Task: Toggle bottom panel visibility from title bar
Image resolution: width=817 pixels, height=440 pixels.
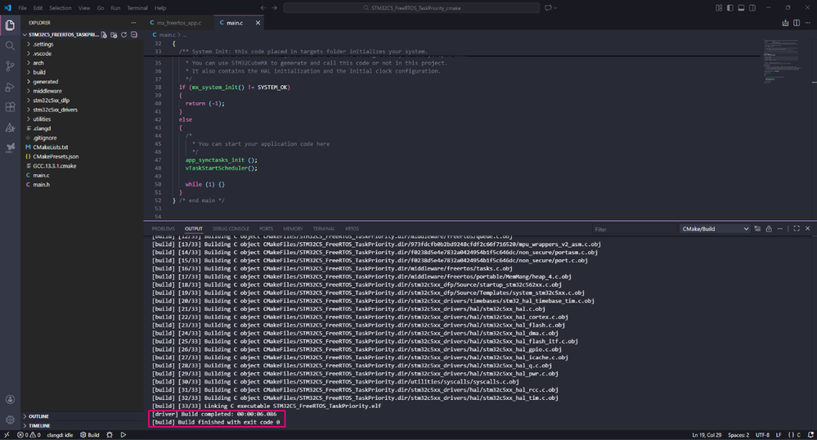Action: coord(741,8)
